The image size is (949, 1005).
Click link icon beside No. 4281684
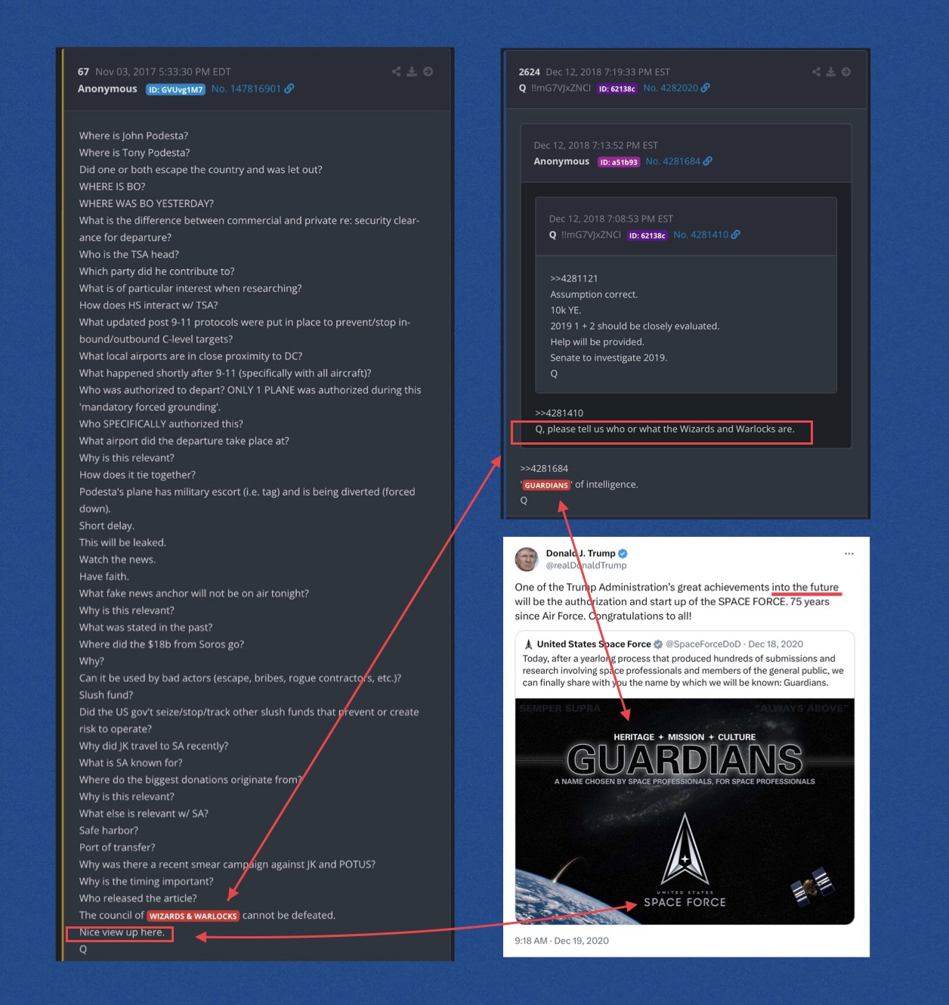pyautogui.click(x=708, y=161)
